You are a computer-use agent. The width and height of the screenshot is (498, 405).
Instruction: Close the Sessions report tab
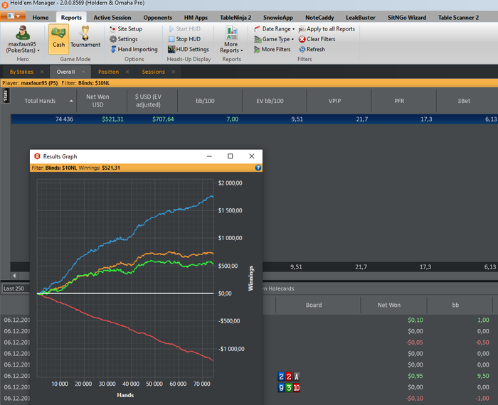click(x=174, y=72)
